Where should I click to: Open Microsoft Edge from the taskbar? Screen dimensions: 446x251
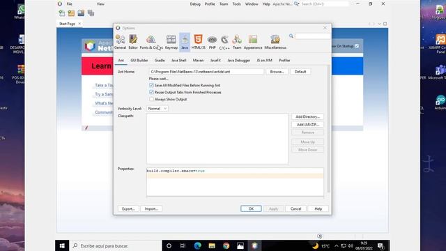coord(198,245)
